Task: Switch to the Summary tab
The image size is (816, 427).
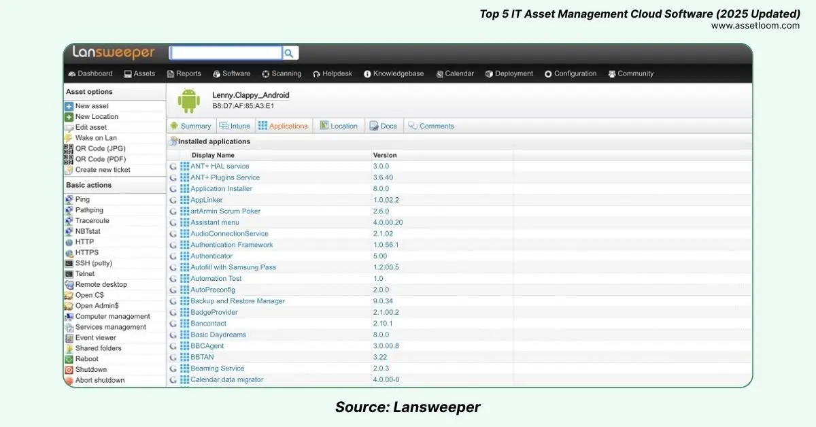Action: [191, 126]
